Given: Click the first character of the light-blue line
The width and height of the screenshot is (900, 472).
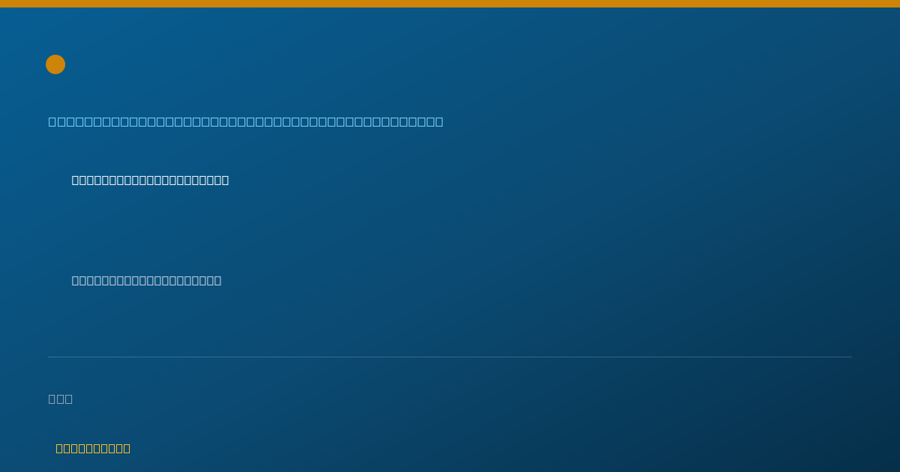Looking at the screenshot, I should pos(52,121).
